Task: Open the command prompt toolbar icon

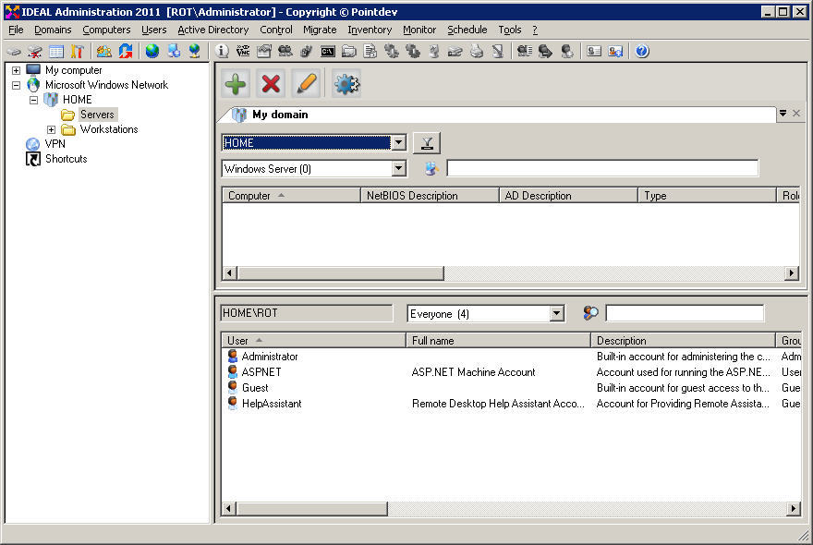Action: click(x=328, y=51)
